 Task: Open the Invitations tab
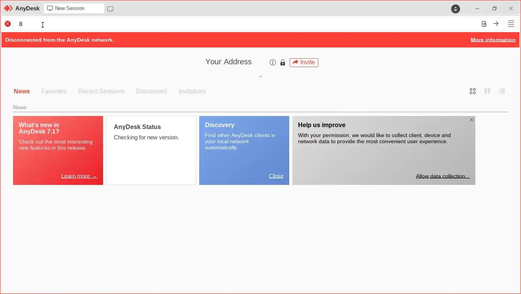[x=192, y=91]
